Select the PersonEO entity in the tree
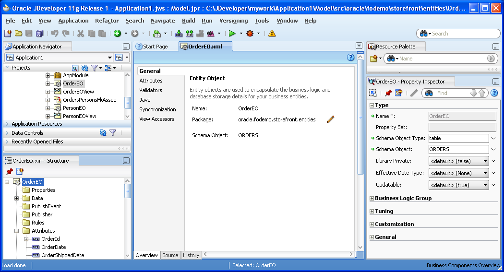The height and width of the screenshot is (272, 504). coord(74,108)
